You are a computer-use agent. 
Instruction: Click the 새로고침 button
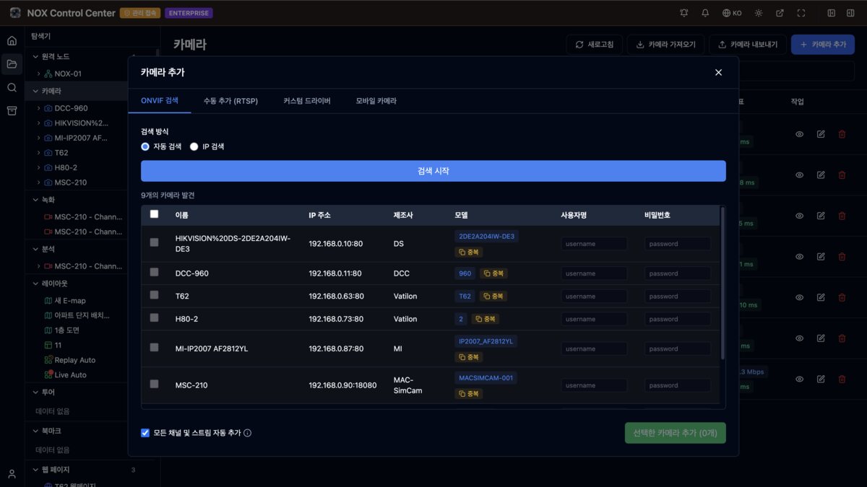coord(594,45)
